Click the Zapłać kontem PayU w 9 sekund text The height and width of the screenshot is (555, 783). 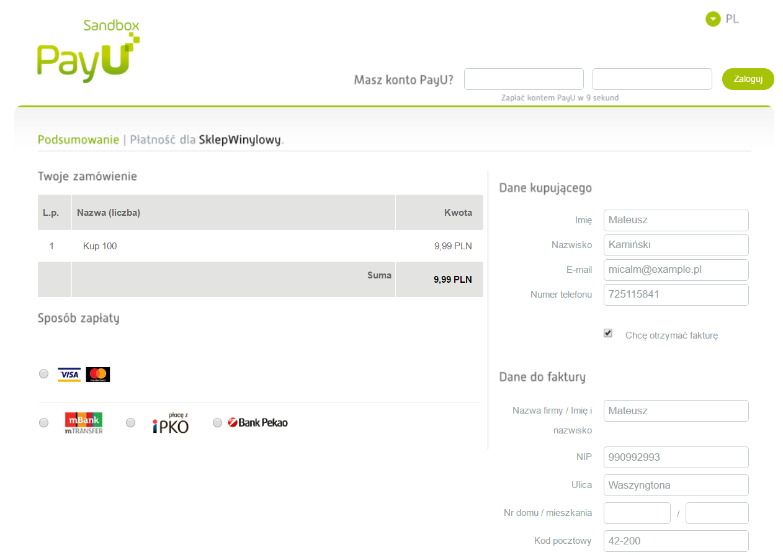coord(560,98)
